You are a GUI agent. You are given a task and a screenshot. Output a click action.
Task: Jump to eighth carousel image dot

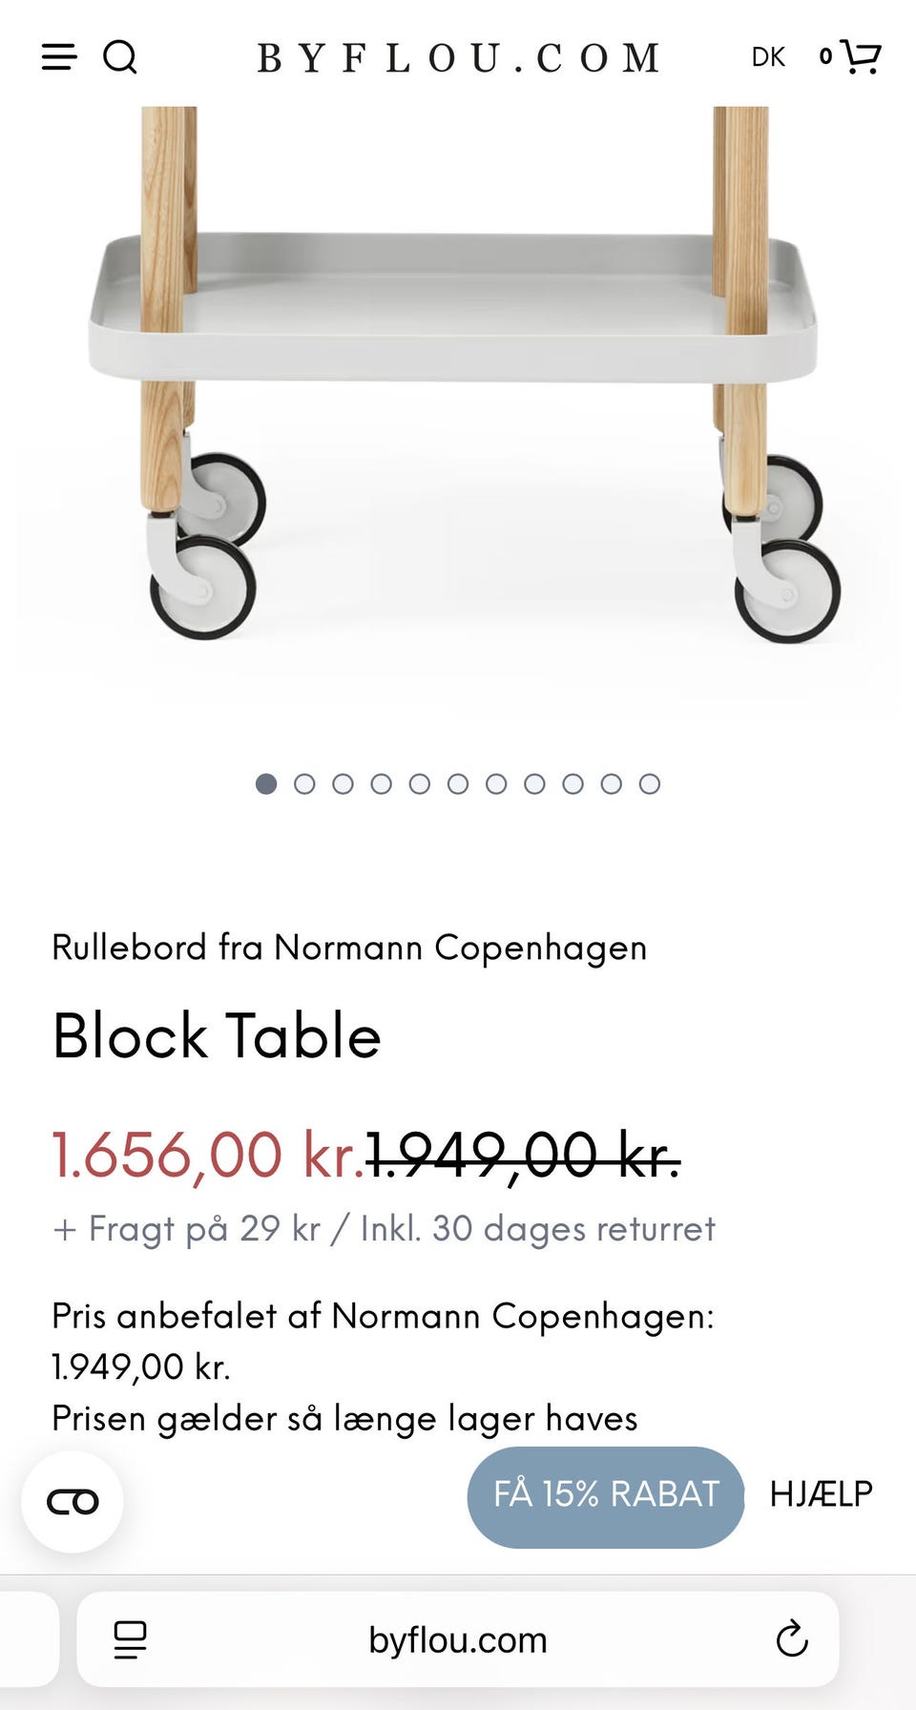534,784
